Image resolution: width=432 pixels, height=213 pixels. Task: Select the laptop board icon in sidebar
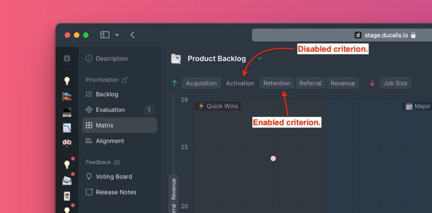(67, 112)
